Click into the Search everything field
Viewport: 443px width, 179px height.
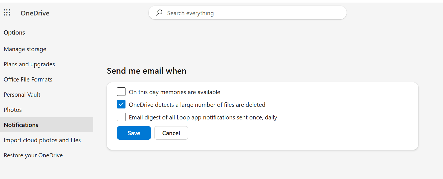(x=247, y=13)
